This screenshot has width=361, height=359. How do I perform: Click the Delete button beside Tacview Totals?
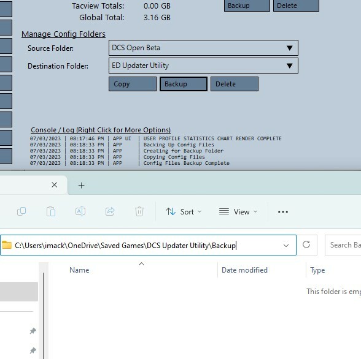pos(296,6)
